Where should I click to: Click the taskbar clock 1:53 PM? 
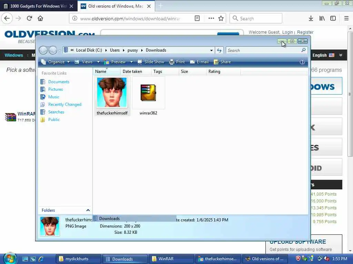[x=340, y=259]
